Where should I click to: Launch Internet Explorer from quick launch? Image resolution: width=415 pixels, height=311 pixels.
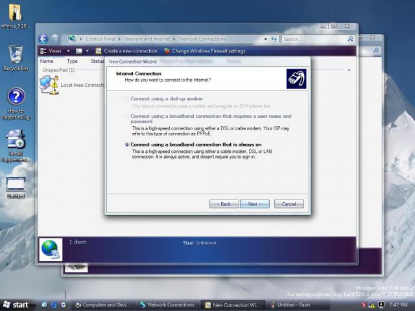coord(54,305)
